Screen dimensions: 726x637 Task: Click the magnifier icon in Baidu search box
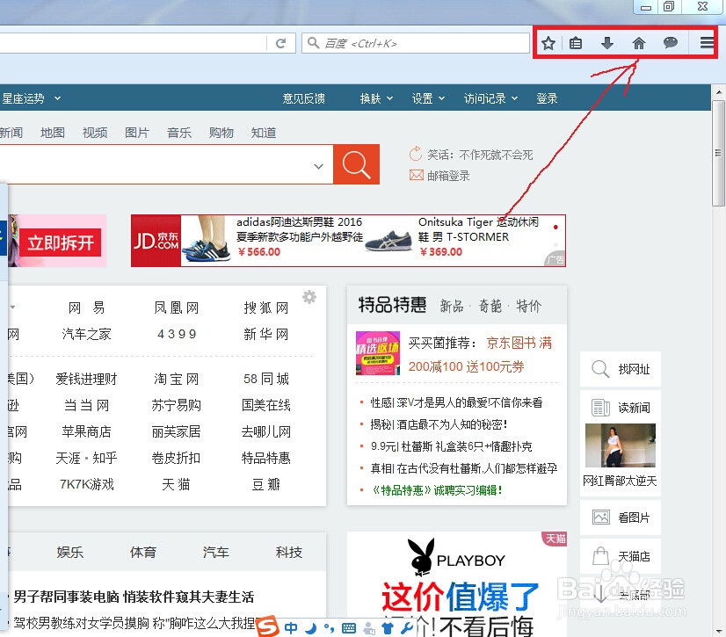coord(314,43)
